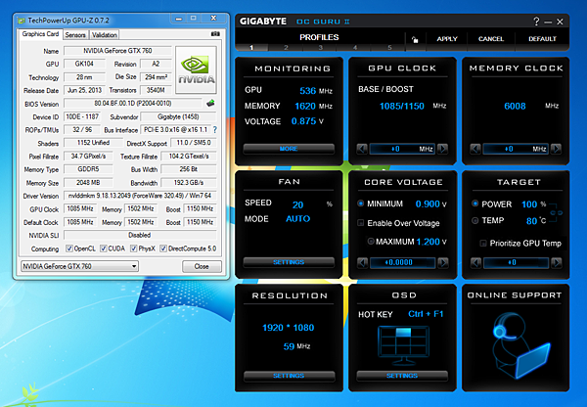This screenshot has width=587, height=407.
Task: Toggle OpenCL checkbox in GPU-Z
Action: tap(69, 249)
